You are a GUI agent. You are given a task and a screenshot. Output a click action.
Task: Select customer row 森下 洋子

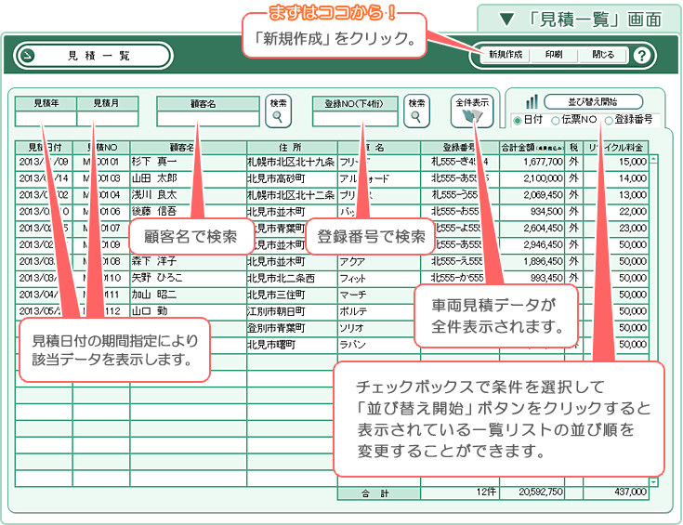(188, 261)
